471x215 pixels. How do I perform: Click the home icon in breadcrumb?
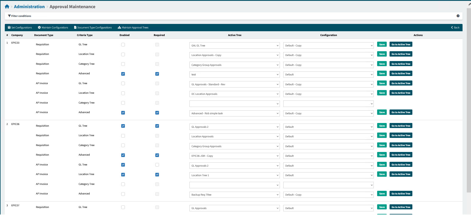7,6
